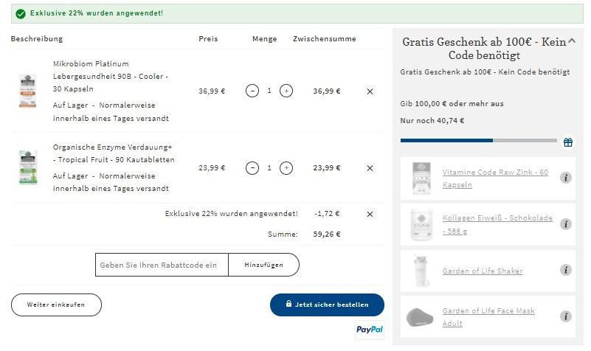
Task: Increase quantity of Organische Enzyme Verdauung+
Action: tap(286, 168)
